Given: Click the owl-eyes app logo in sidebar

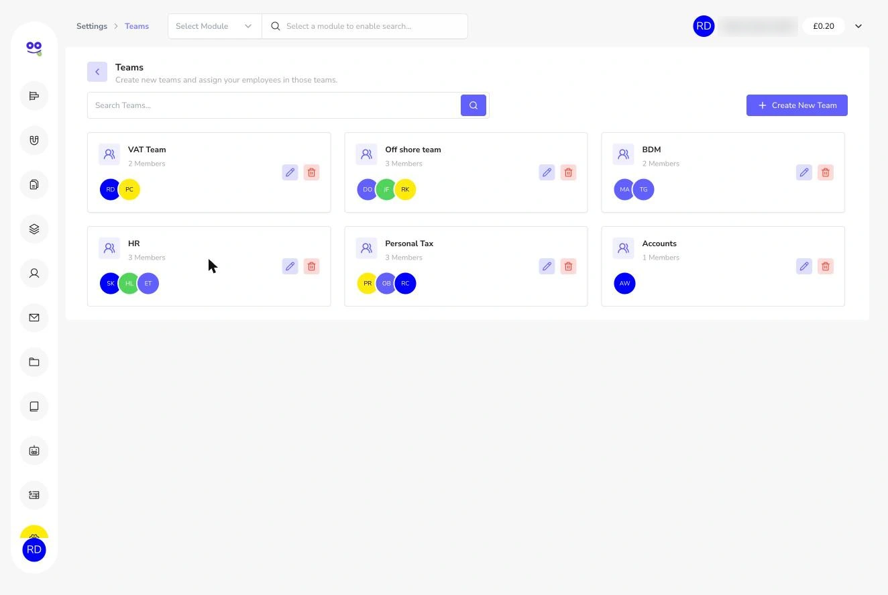Looking at the screenshot, I should pyautogui.click(x=34, y=48).
